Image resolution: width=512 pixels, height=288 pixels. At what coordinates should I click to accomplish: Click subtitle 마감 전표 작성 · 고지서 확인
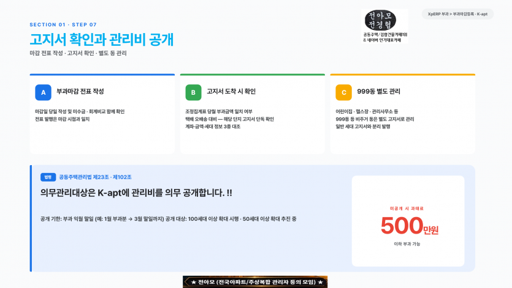coord(78,53)
